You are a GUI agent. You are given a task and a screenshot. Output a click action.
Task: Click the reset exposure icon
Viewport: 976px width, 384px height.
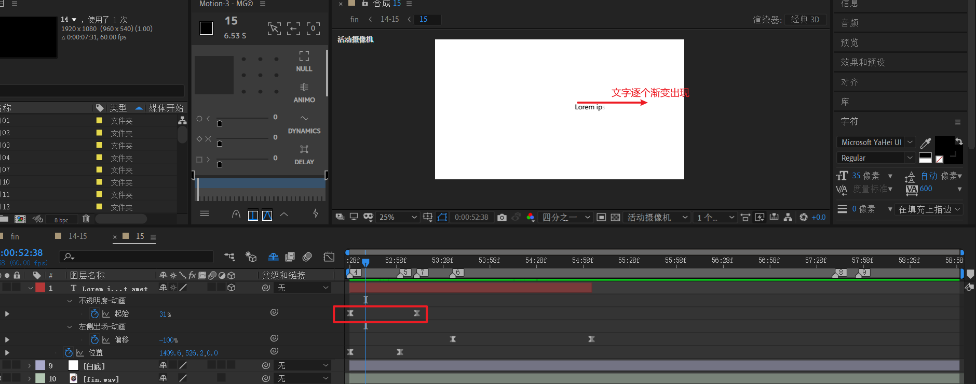coord(804,217)
